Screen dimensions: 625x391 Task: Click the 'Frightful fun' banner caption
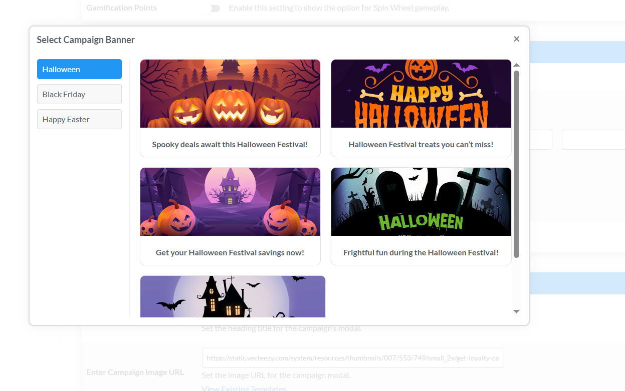click(x=421, y=252)
